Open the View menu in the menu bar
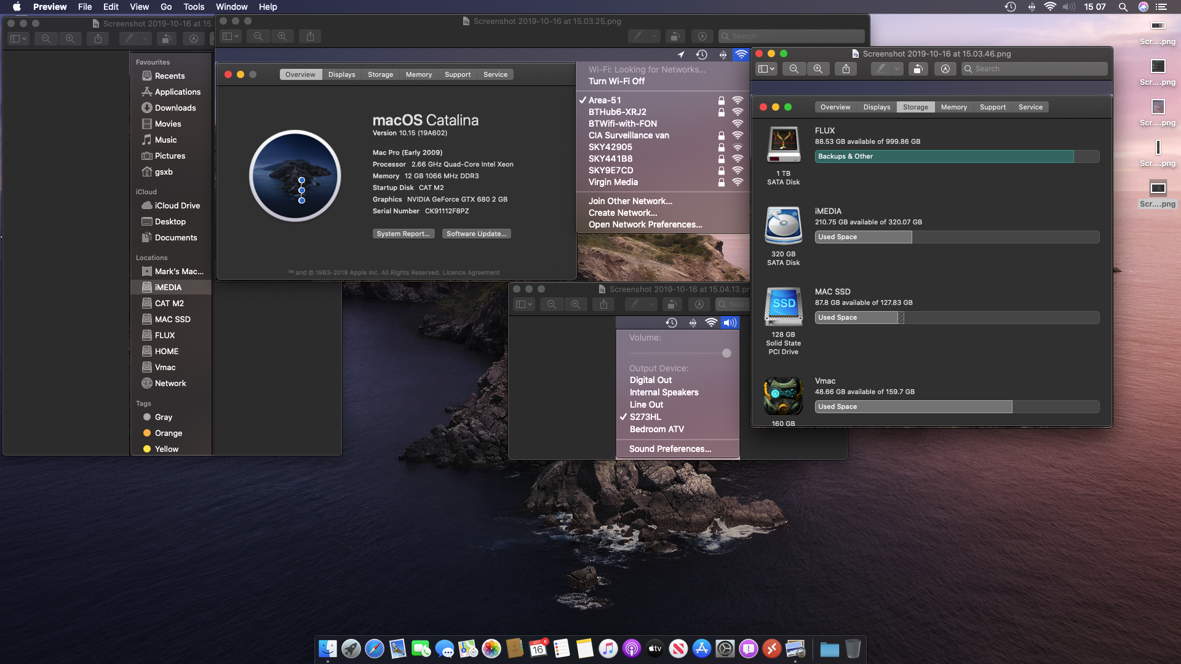The image size is (1181, 664). coord(139,7)
